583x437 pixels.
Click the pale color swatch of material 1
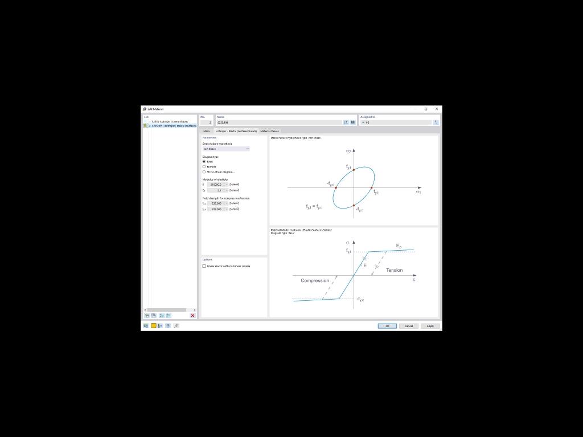(145, 122)
